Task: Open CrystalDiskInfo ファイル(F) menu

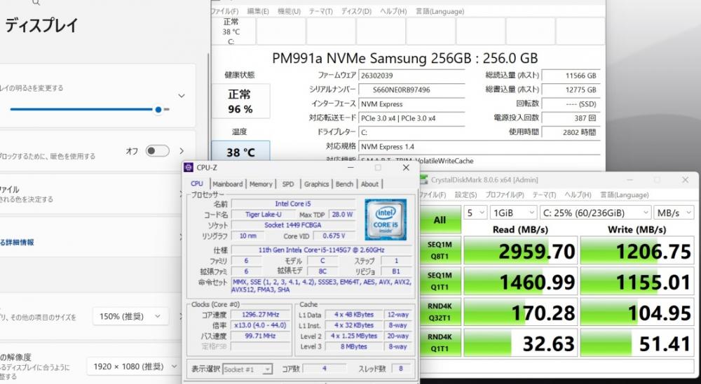Action: (225, 11)
